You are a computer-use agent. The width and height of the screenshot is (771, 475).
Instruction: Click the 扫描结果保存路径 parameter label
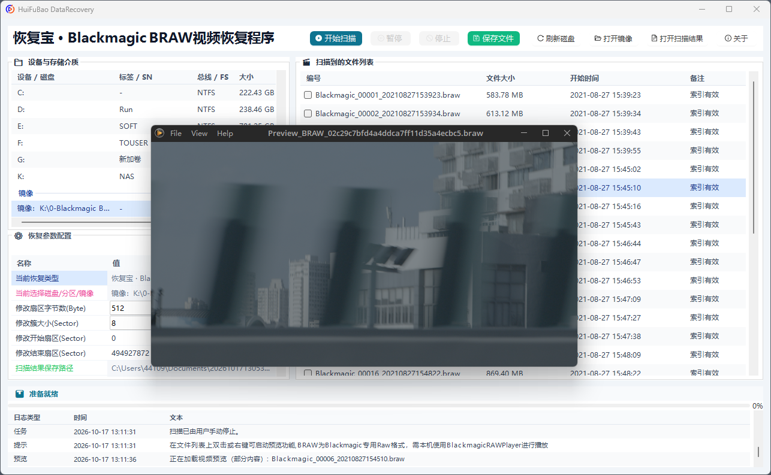pos(44,368)
